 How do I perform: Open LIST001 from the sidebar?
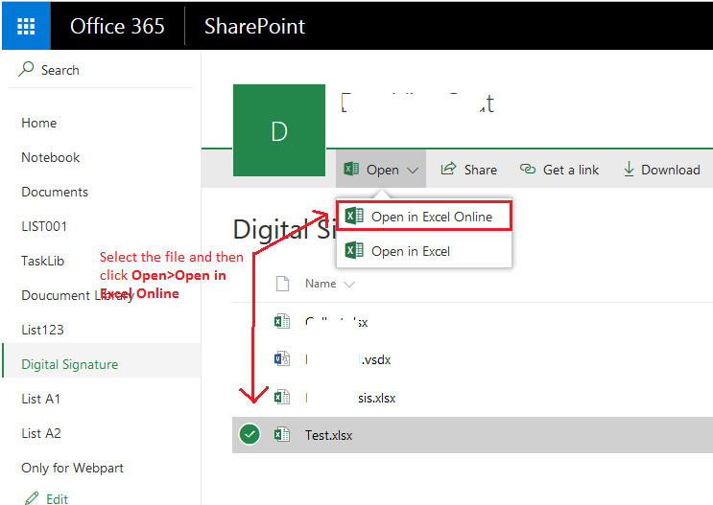(x=44, y=226)
